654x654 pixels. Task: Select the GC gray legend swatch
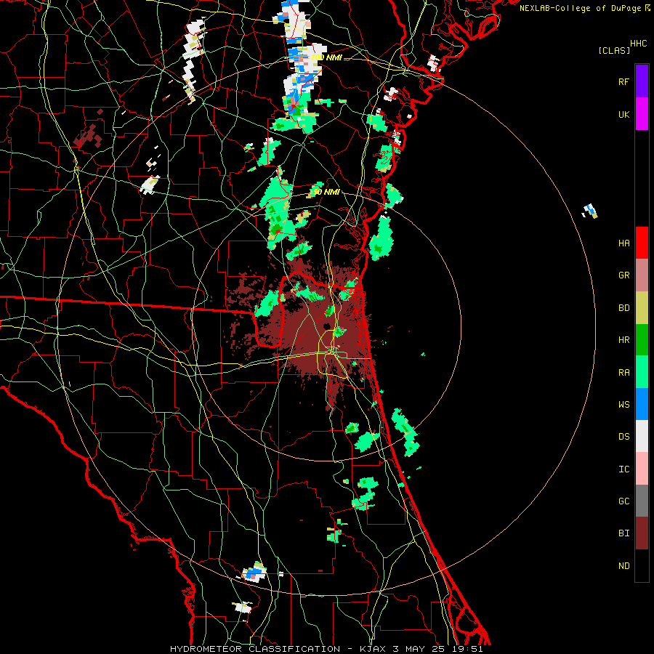click(642, 501)
